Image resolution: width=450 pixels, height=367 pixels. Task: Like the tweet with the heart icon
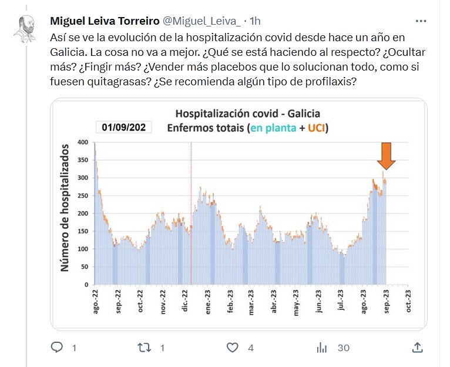click(x=234, y=348)
